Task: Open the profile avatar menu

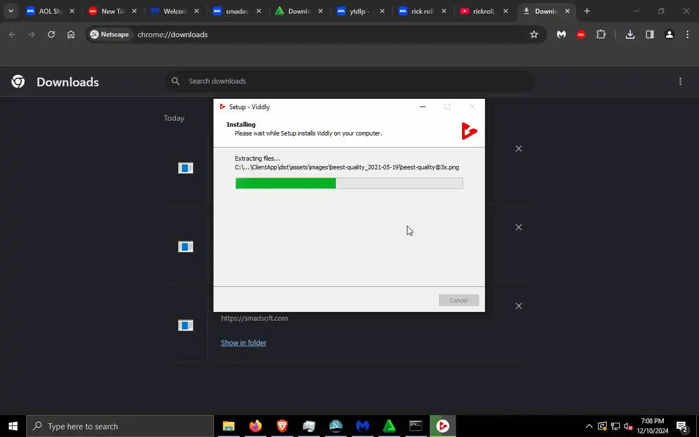Action: (670, 34)
